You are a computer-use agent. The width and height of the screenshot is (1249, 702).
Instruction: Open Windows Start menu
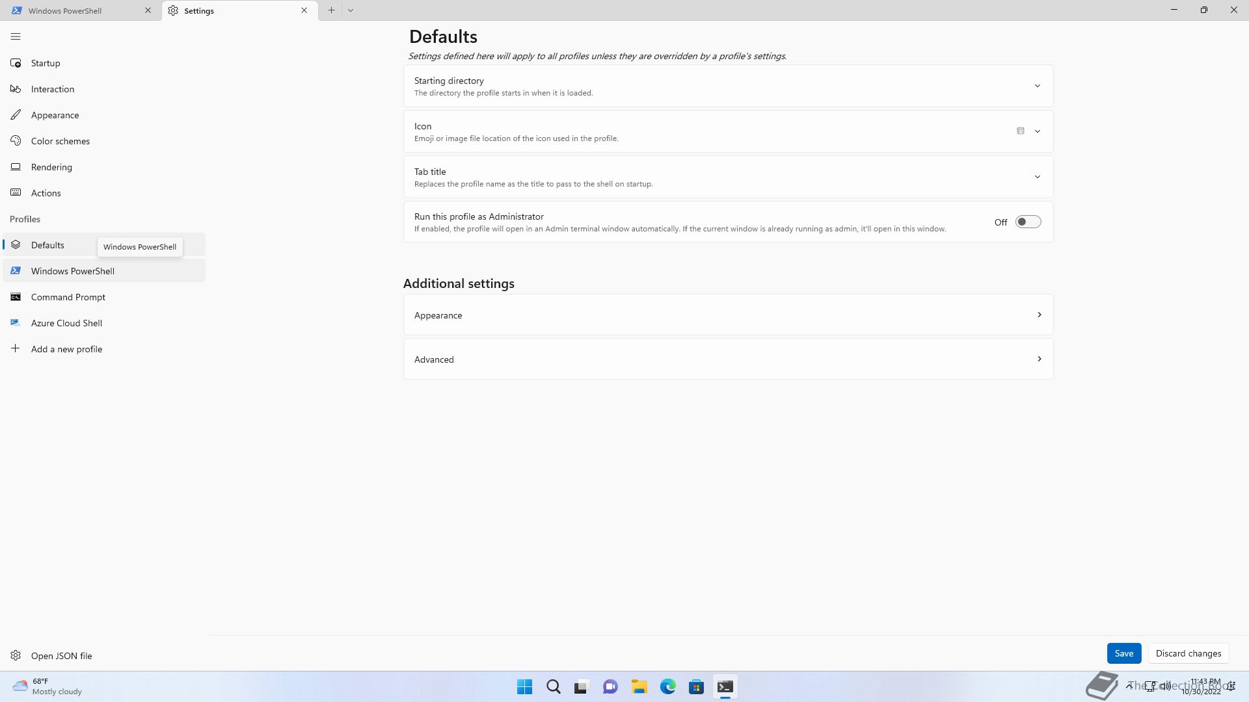(x=524, y=687)
